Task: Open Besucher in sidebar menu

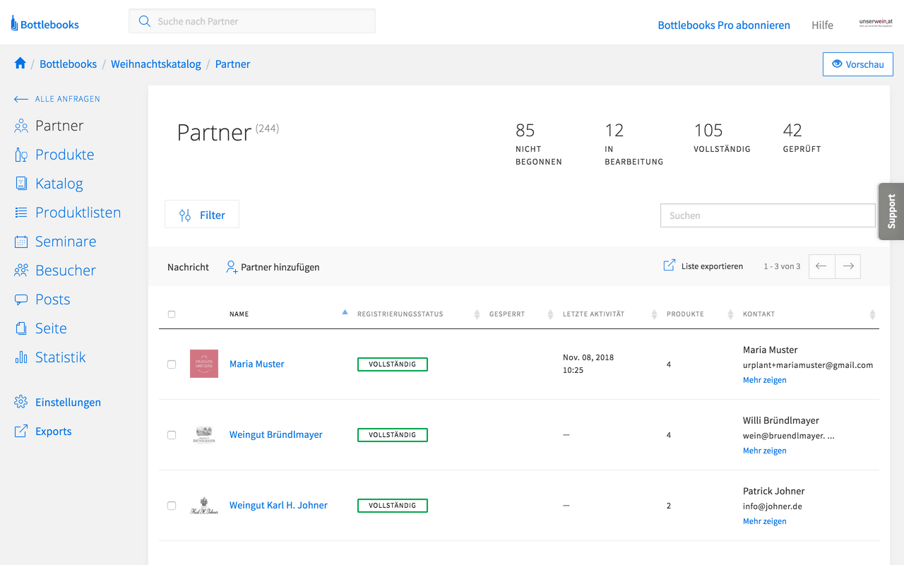Action: tap(66, 270)
